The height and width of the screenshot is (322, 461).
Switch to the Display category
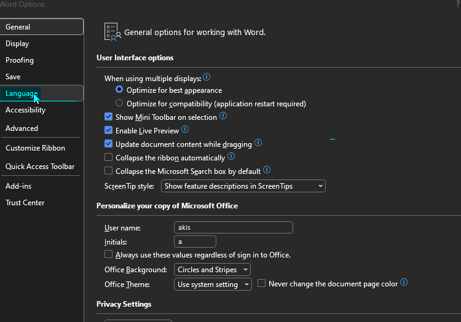pos(42,44)
